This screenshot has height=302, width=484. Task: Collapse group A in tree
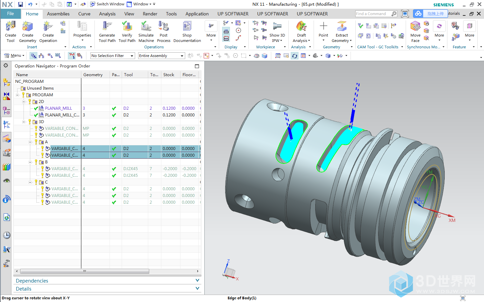[30, 142]
